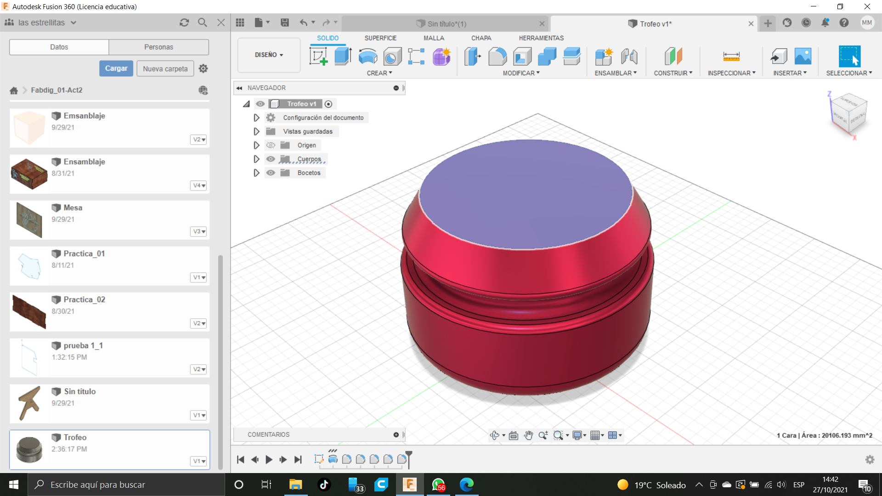Toggle Bocetos folder visibility eye
882x496 pixels.
click(x=271, y=173)
